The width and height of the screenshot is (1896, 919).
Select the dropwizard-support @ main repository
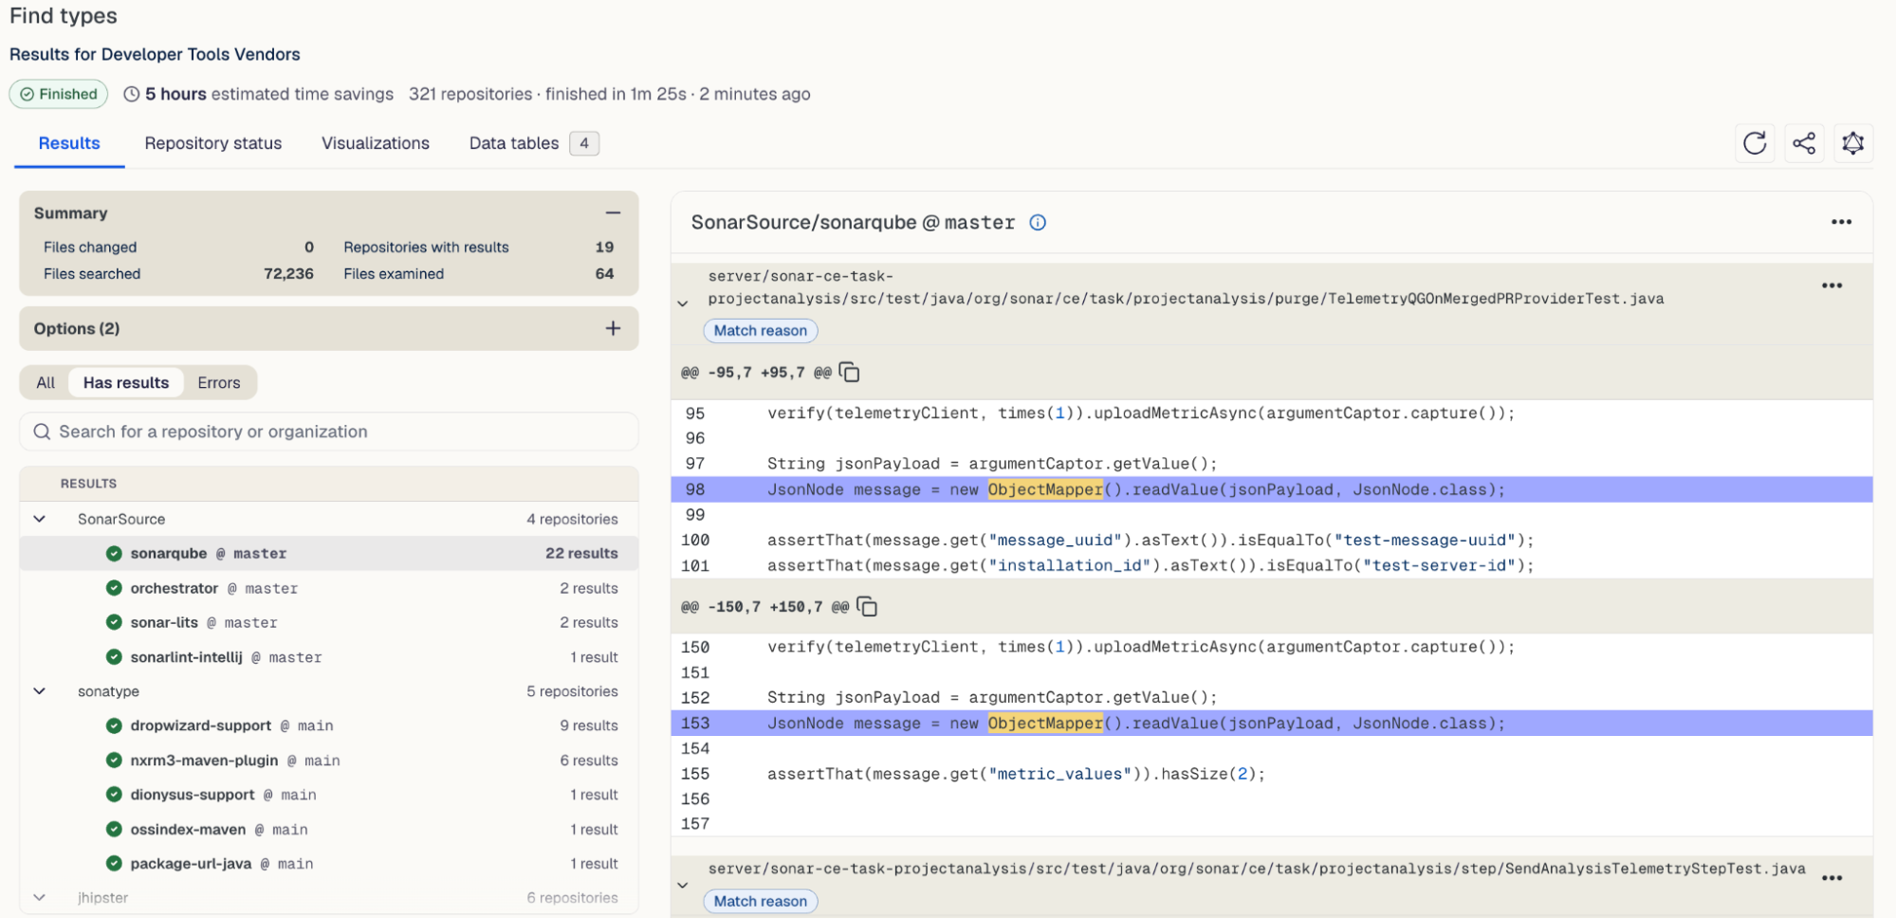coord(329,726)
